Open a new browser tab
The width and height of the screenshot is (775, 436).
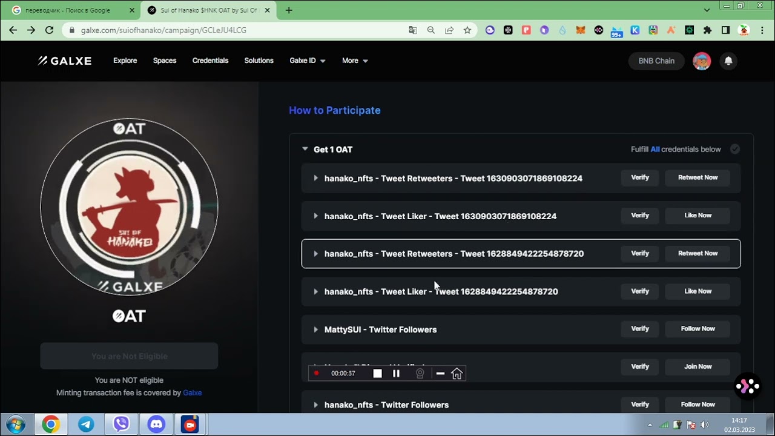pyautogui.click(x=289, y=10)
